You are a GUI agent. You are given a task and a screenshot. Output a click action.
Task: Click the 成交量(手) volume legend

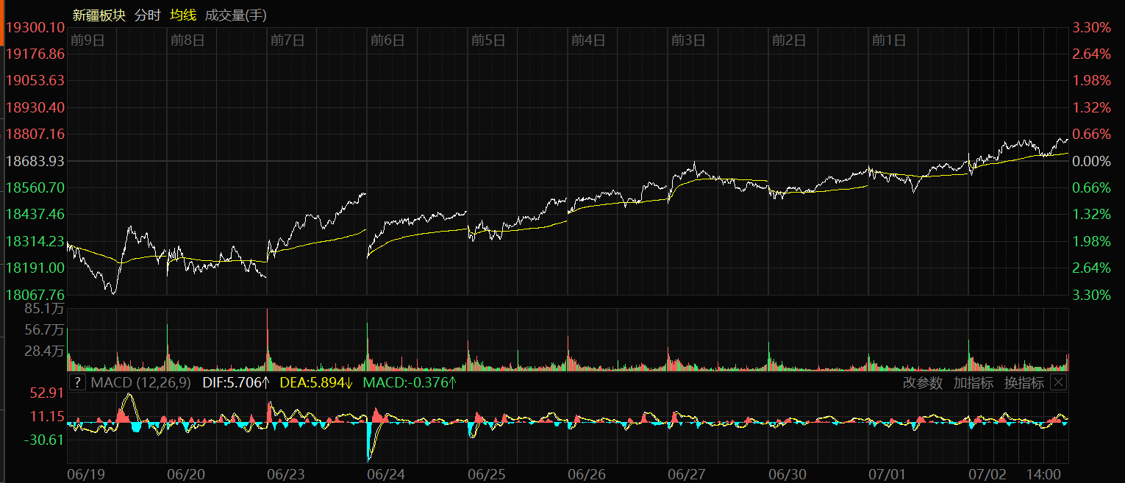(235, 15)
